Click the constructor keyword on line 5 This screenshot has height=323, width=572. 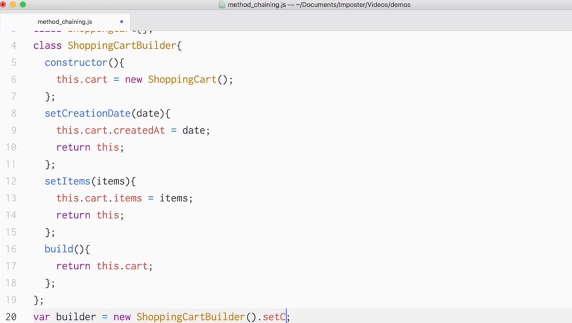(x=76, y=62)
